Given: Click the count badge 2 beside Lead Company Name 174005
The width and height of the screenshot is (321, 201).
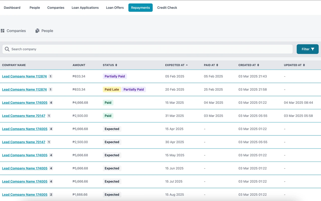Looking at the screenshot, I should 51,194.
